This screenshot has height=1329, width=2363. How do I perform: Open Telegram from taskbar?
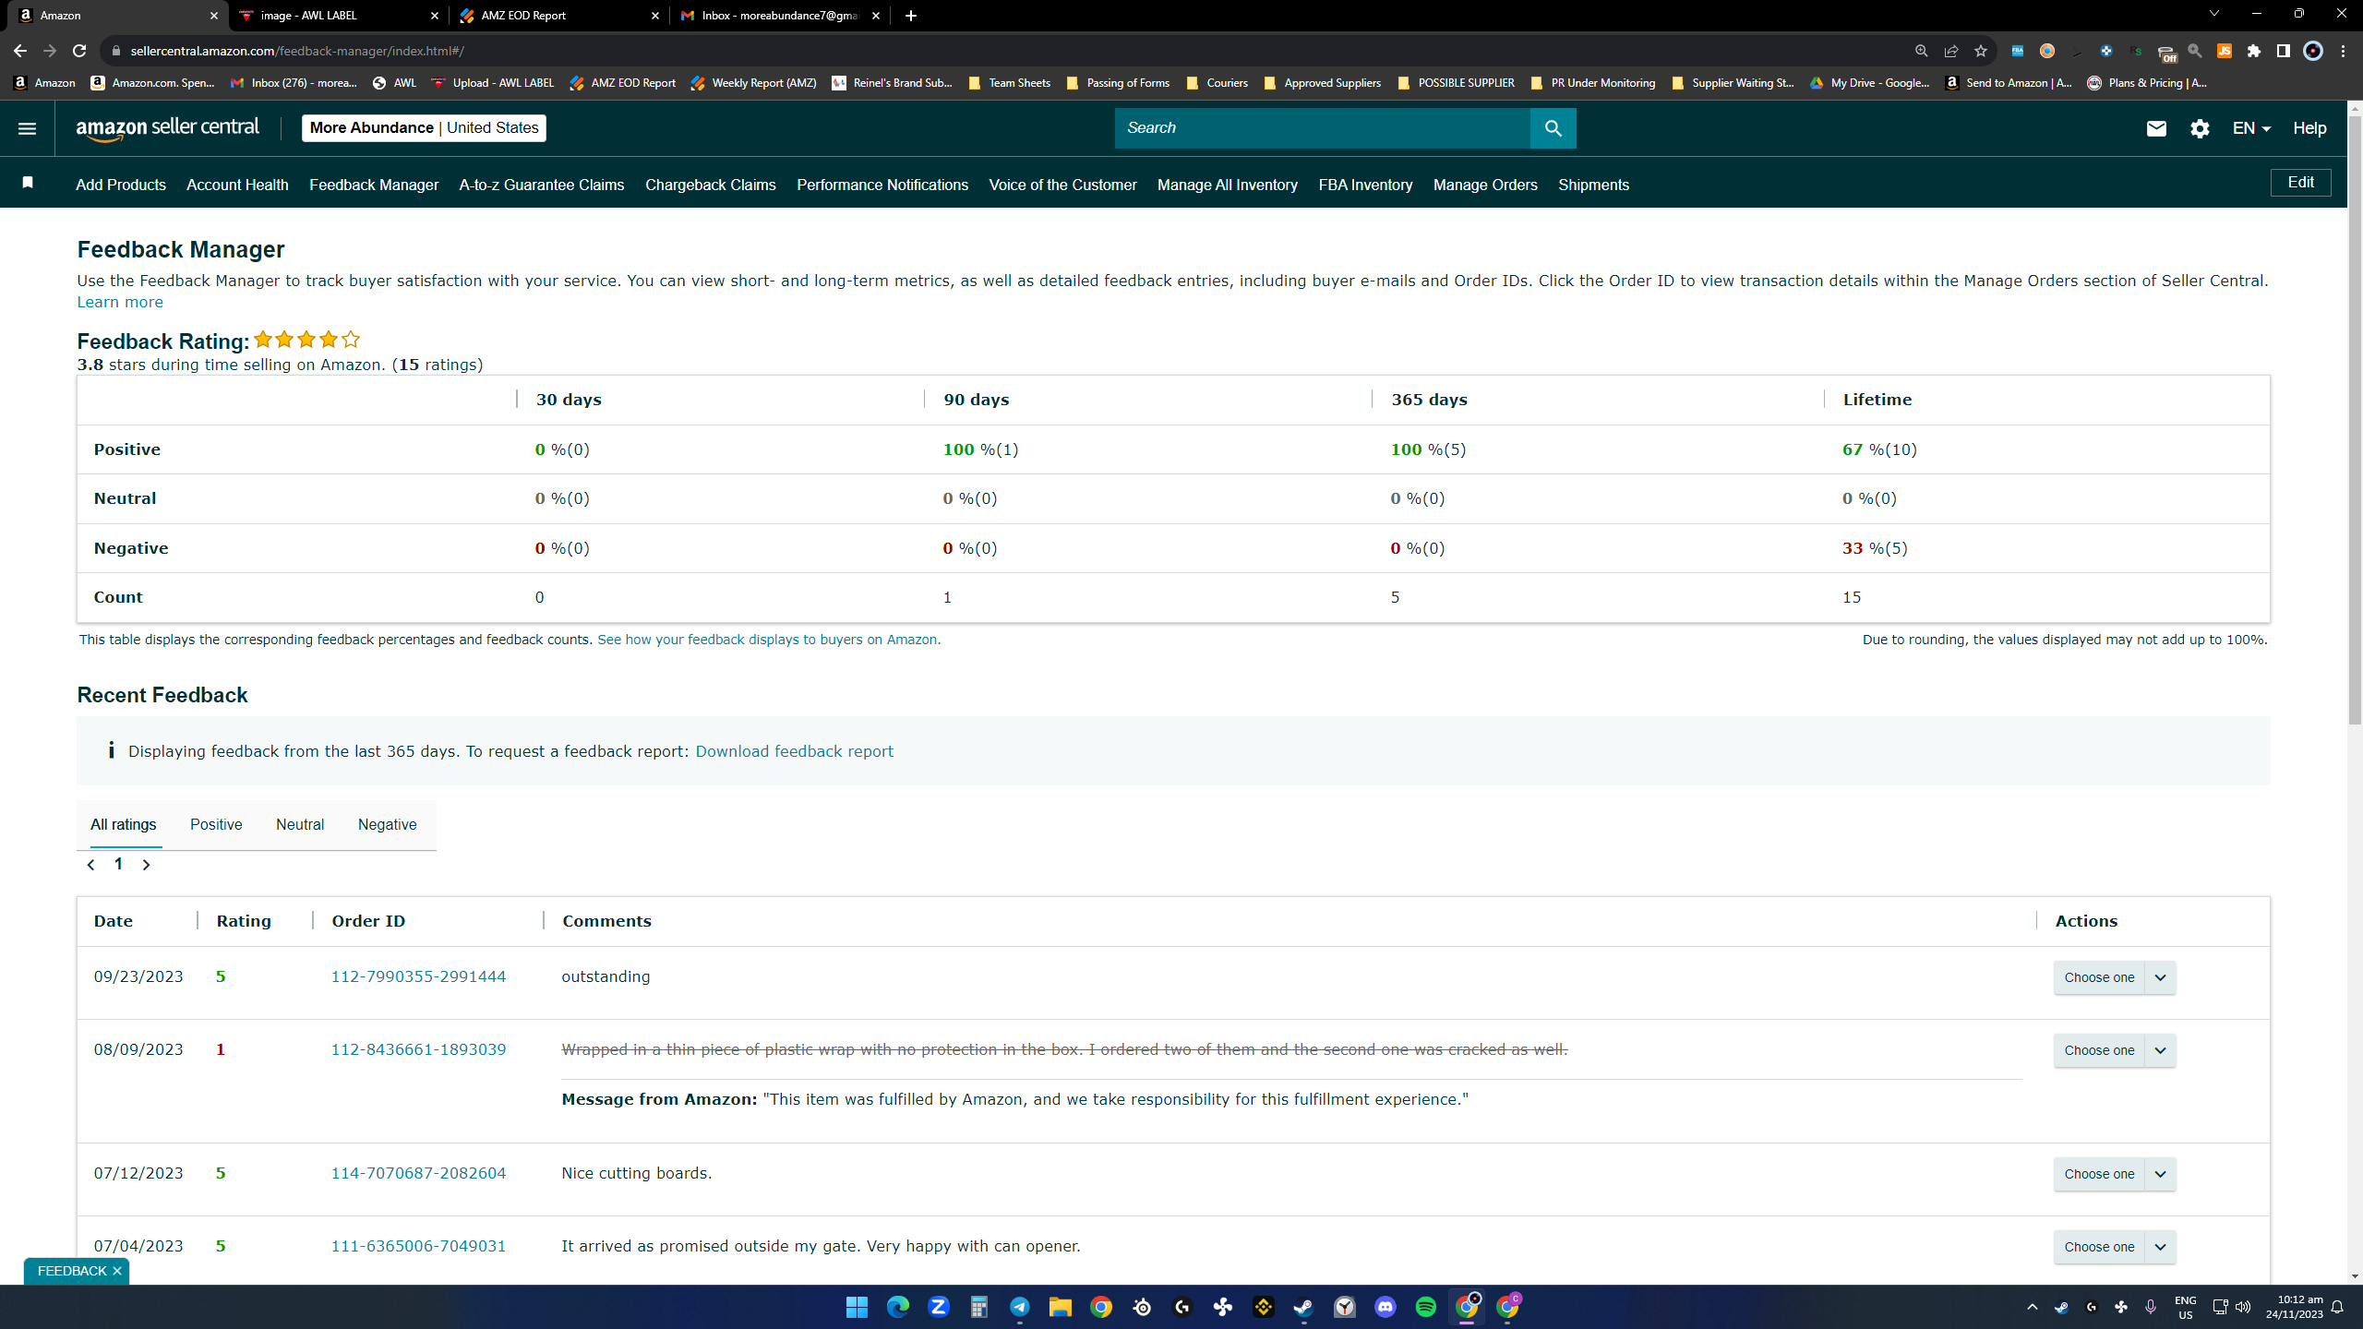tap(1020, 1307)
